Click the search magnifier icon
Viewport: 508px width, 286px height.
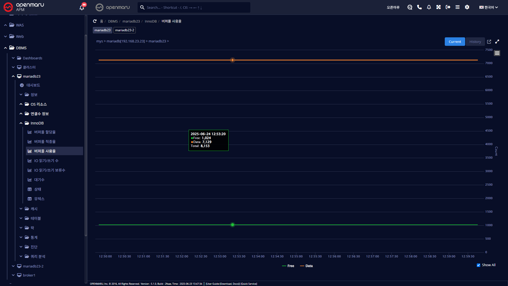coord(142,7)
